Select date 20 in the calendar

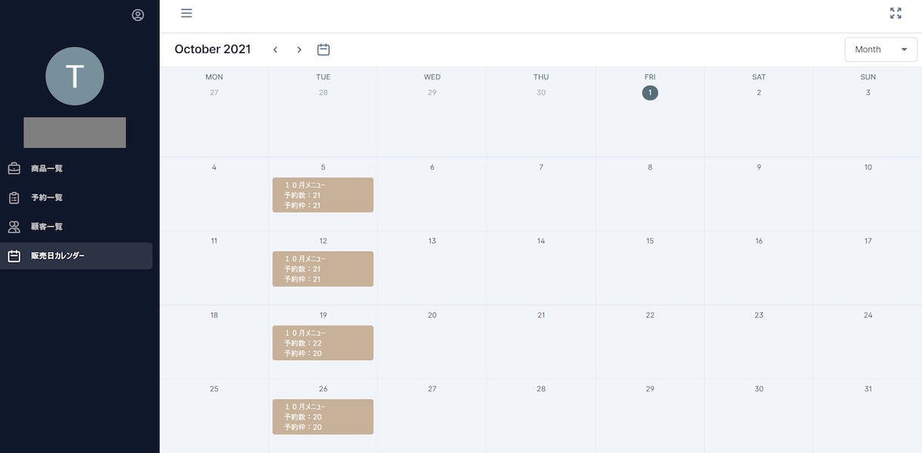[x=432, y=316]
